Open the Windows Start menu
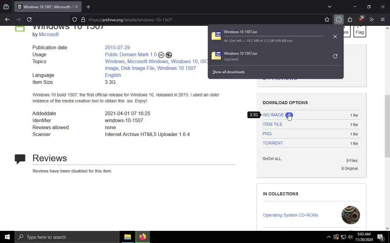 point(7,237)
